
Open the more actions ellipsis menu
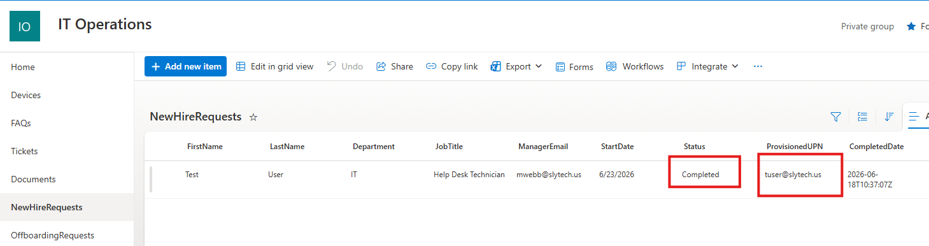click(x=758, y=66)
